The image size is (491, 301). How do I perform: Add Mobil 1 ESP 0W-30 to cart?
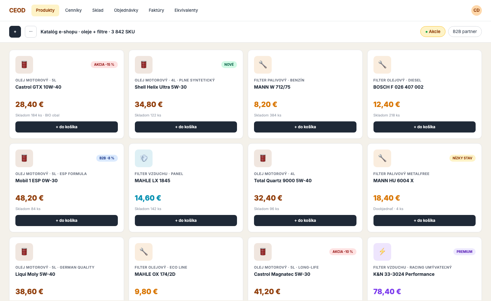(x=66, y=221)
